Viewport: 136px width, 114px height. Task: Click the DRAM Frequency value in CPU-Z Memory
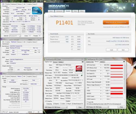click(26, 89)
